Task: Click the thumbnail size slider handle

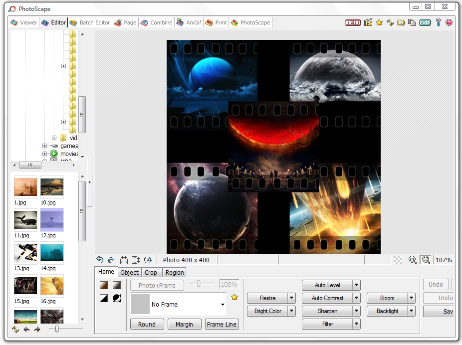Action: pos(57,329)
